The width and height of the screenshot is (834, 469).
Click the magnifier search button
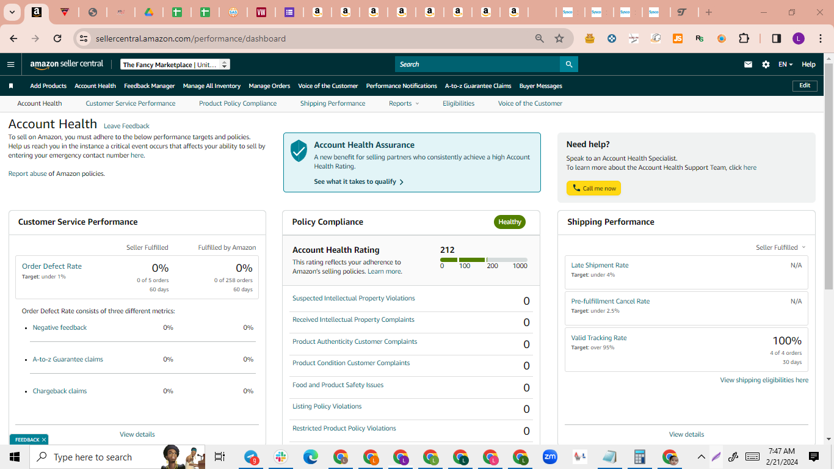569,64
